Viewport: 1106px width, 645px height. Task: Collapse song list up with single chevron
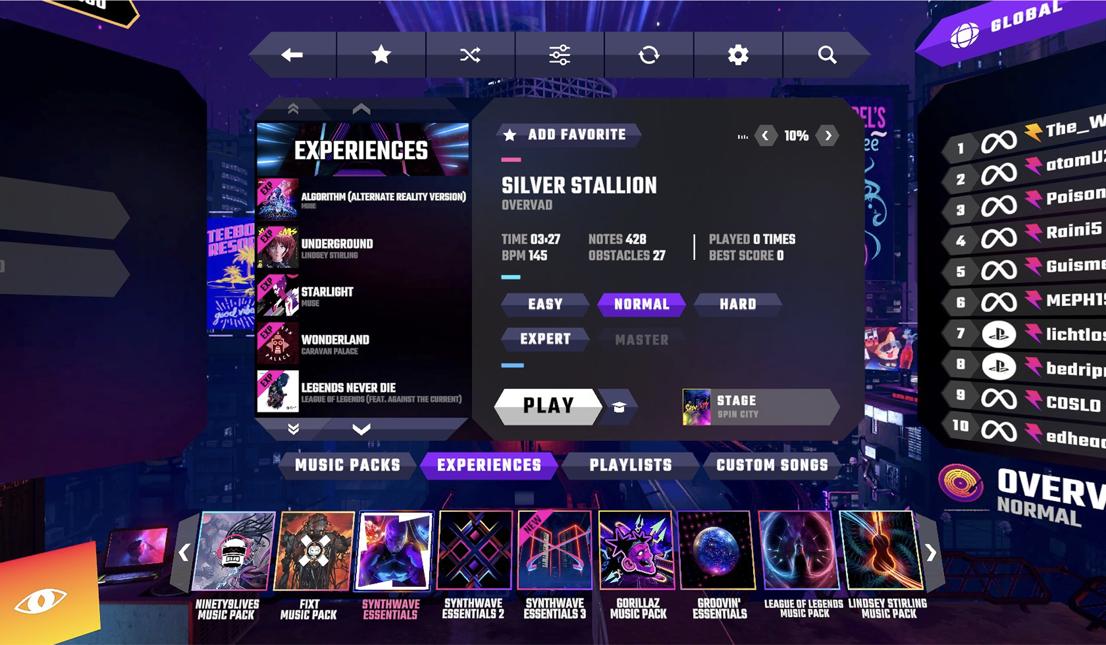(x=361, y=109)
